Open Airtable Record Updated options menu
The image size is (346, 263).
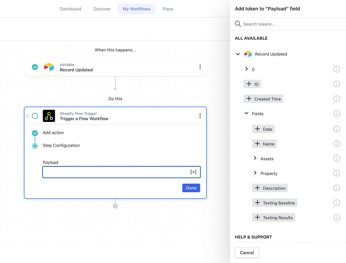(x=200, y=67)
